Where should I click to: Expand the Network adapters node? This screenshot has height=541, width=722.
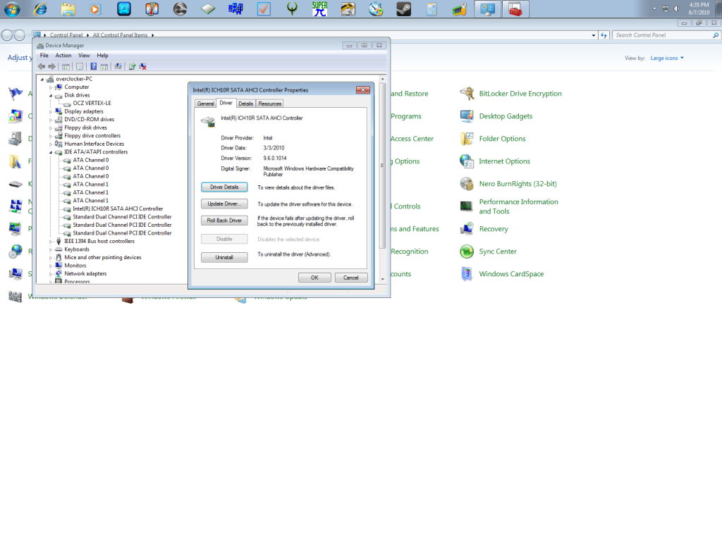(51, 274)
